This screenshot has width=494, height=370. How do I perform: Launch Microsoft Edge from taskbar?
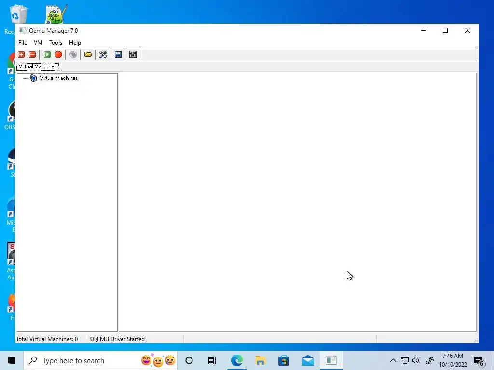(x=236, y=360)
